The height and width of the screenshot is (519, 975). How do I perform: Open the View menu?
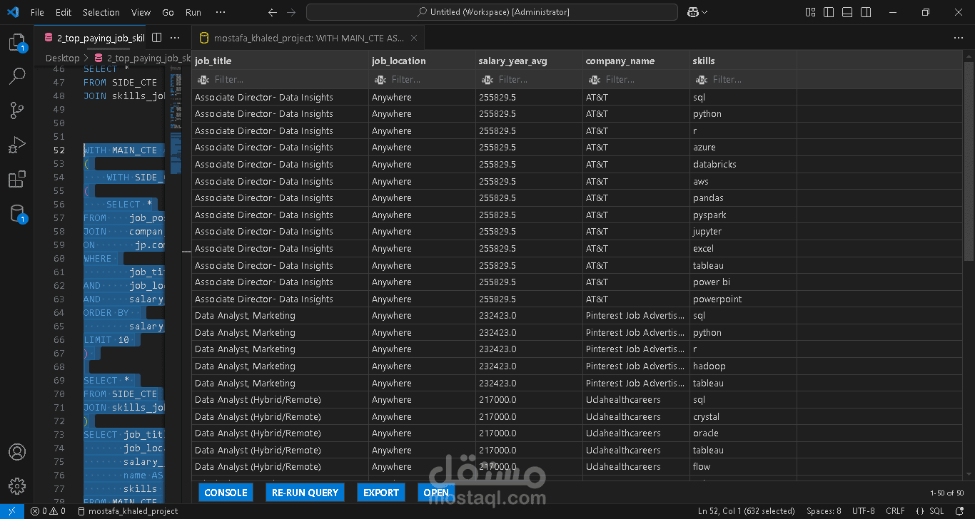pos(141,12)
